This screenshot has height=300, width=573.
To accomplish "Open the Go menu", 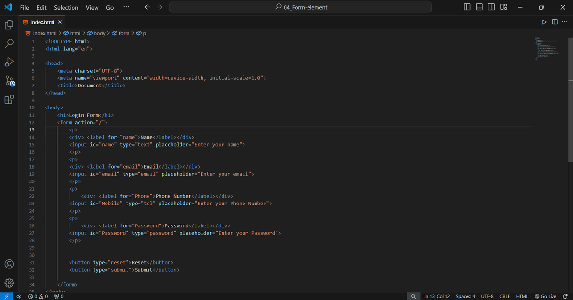I will click(x=110, y=7).
